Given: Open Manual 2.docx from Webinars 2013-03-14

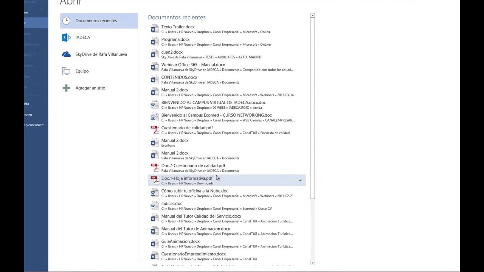Looking at the screenshot, I should [x=227, y=92].
